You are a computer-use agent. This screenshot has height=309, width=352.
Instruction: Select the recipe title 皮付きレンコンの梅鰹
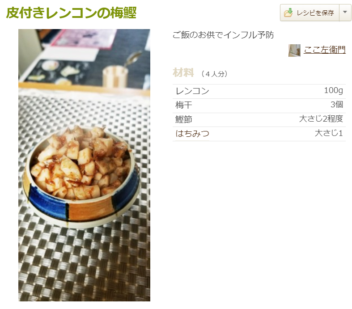tap(72, 13)
